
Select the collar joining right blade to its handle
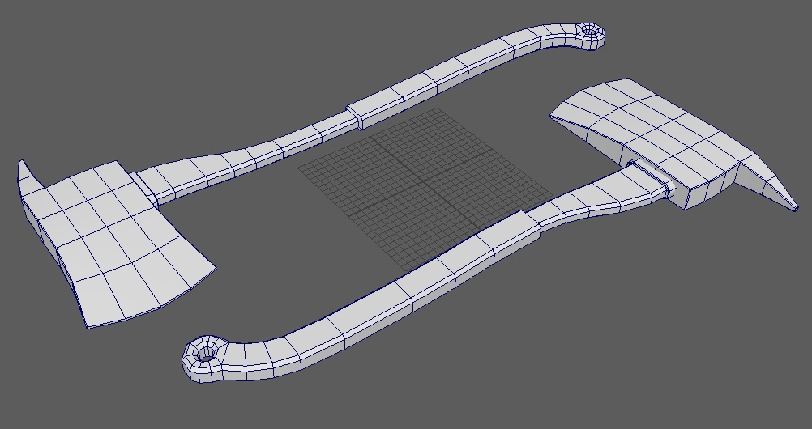coord(652,179)
